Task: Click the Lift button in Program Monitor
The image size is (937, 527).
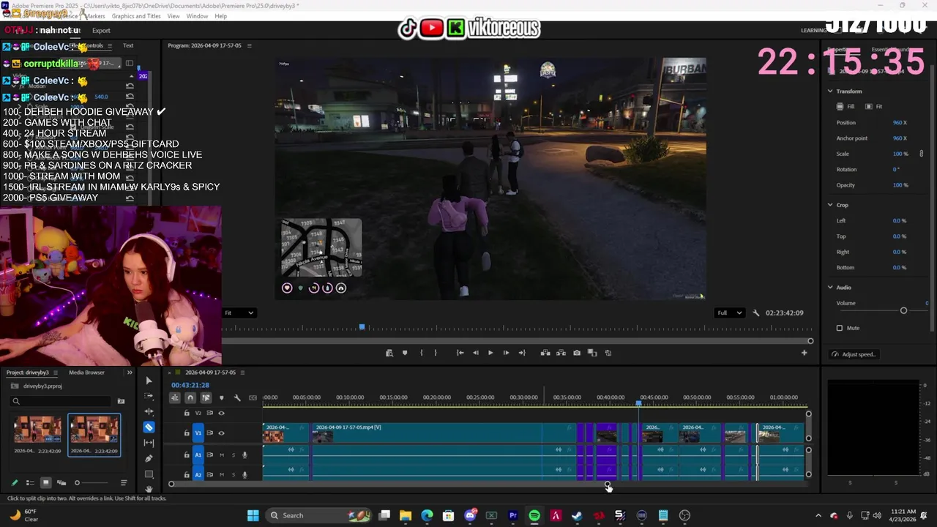Action: click(545, 353)
